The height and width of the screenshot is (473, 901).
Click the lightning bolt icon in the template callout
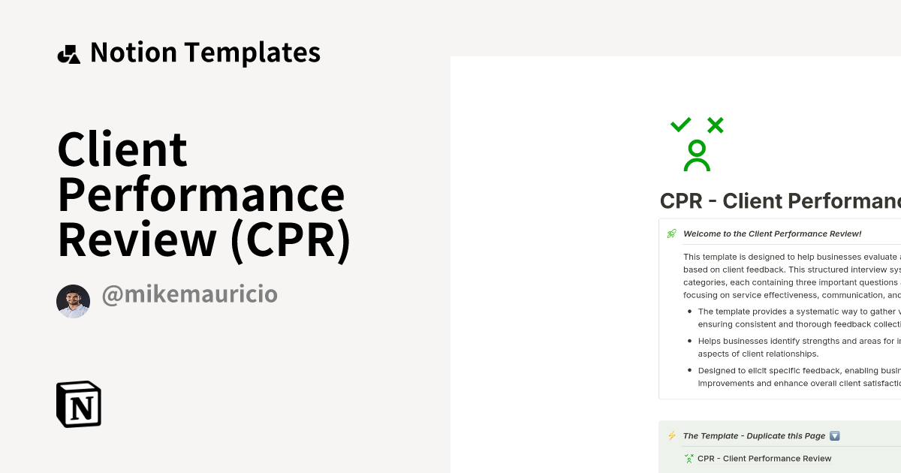point(672,435)
